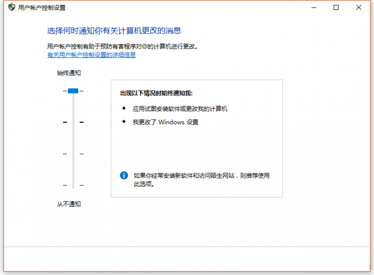Minimize the 用户帐户控制设置 window

(x=314, y=8)
